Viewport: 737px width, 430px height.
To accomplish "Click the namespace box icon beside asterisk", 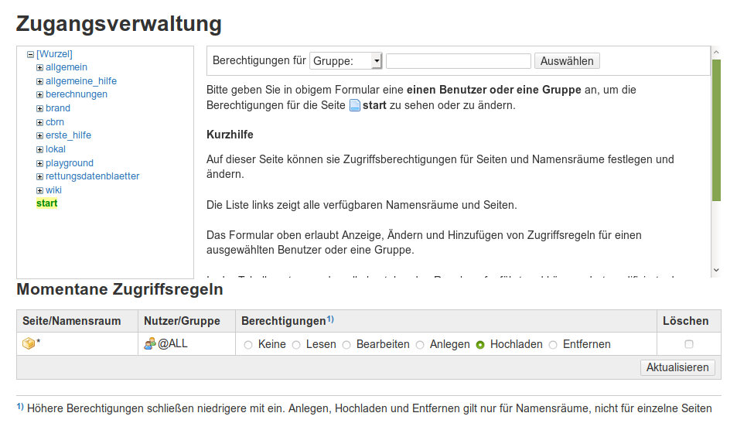I will (29, 344).
